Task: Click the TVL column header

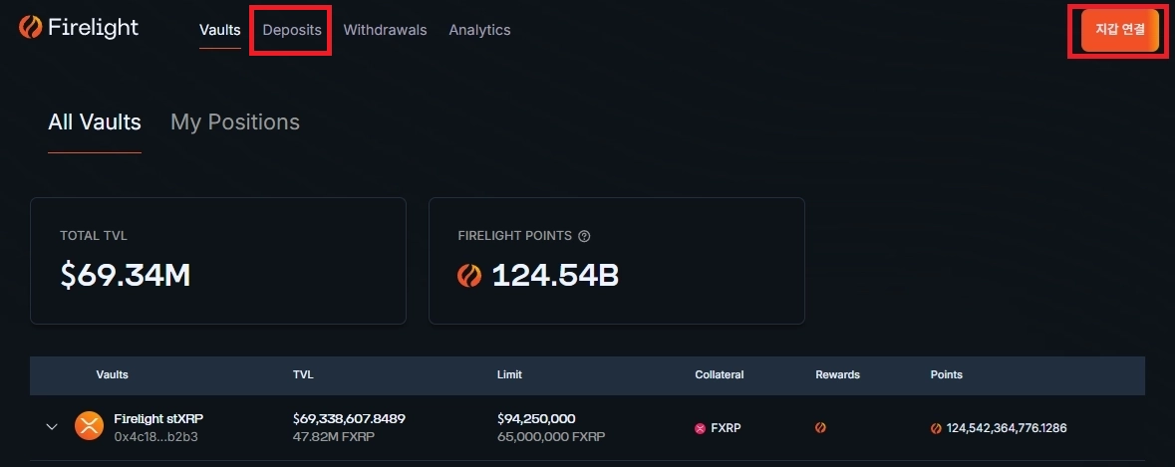Action: point(303,374)
